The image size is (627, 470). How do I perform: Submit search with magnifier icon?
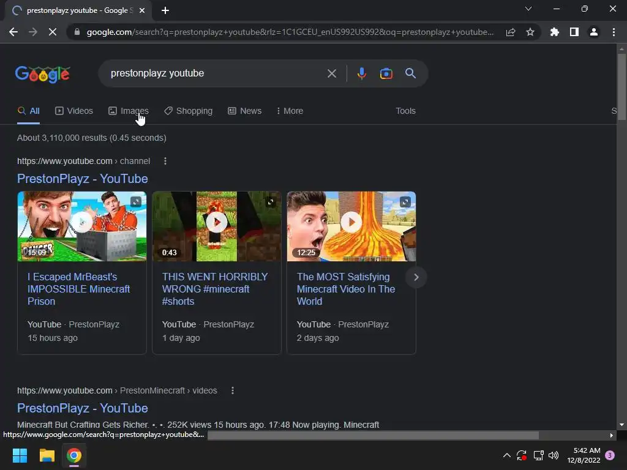click(410, 73)
